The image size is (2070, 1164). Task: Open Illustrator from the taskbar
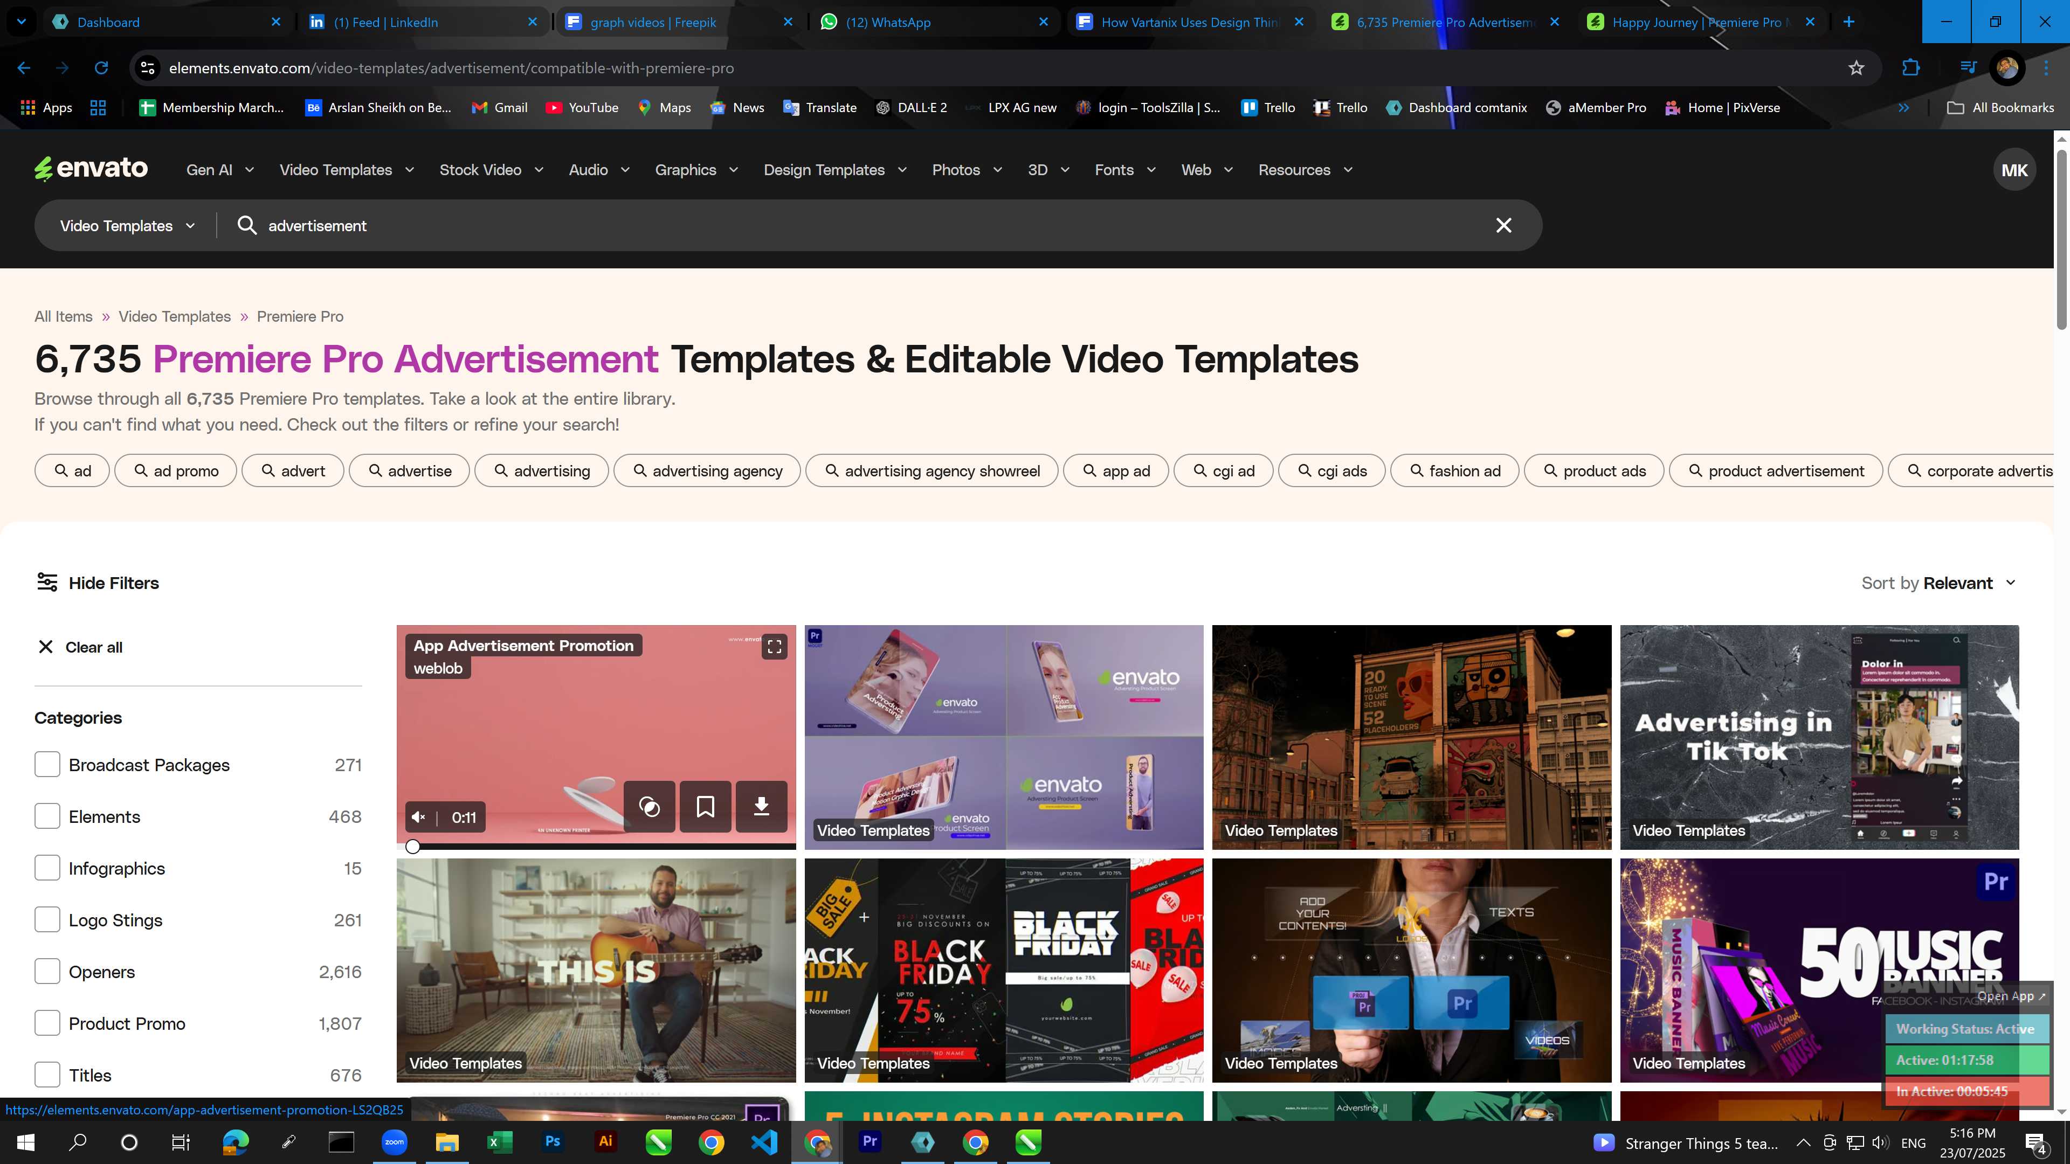pyautogui.click(x=605, y=1141)
